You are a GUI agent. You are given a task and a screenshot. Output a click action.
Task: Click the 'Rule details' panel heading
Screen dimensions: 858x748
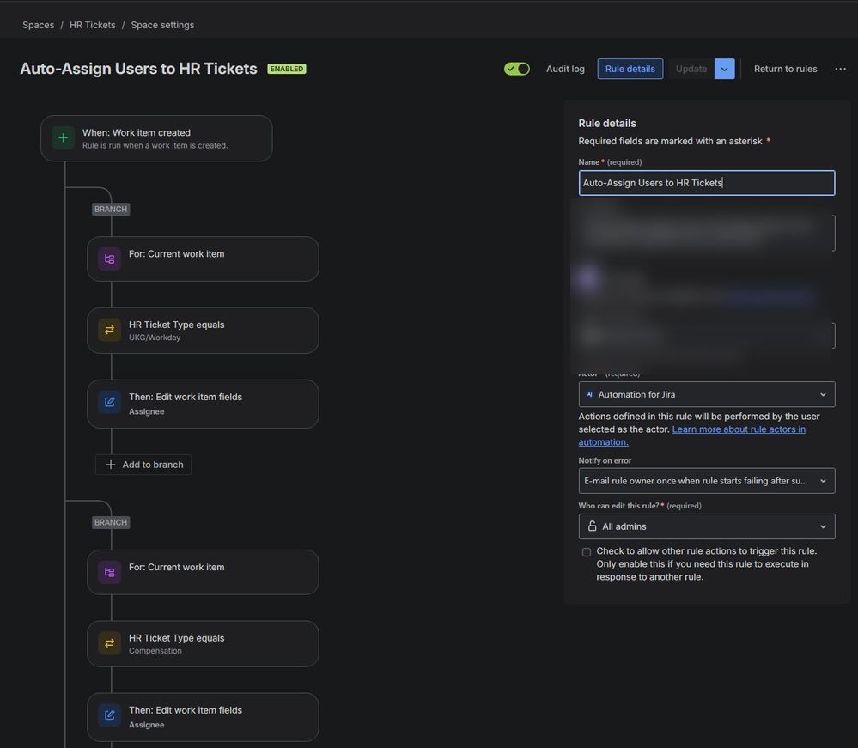(607, 123)
